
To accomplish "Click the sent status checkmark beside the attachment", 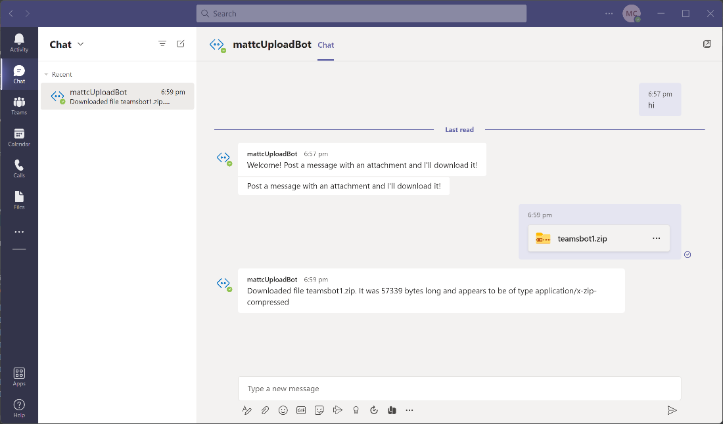I will (688, 255).
